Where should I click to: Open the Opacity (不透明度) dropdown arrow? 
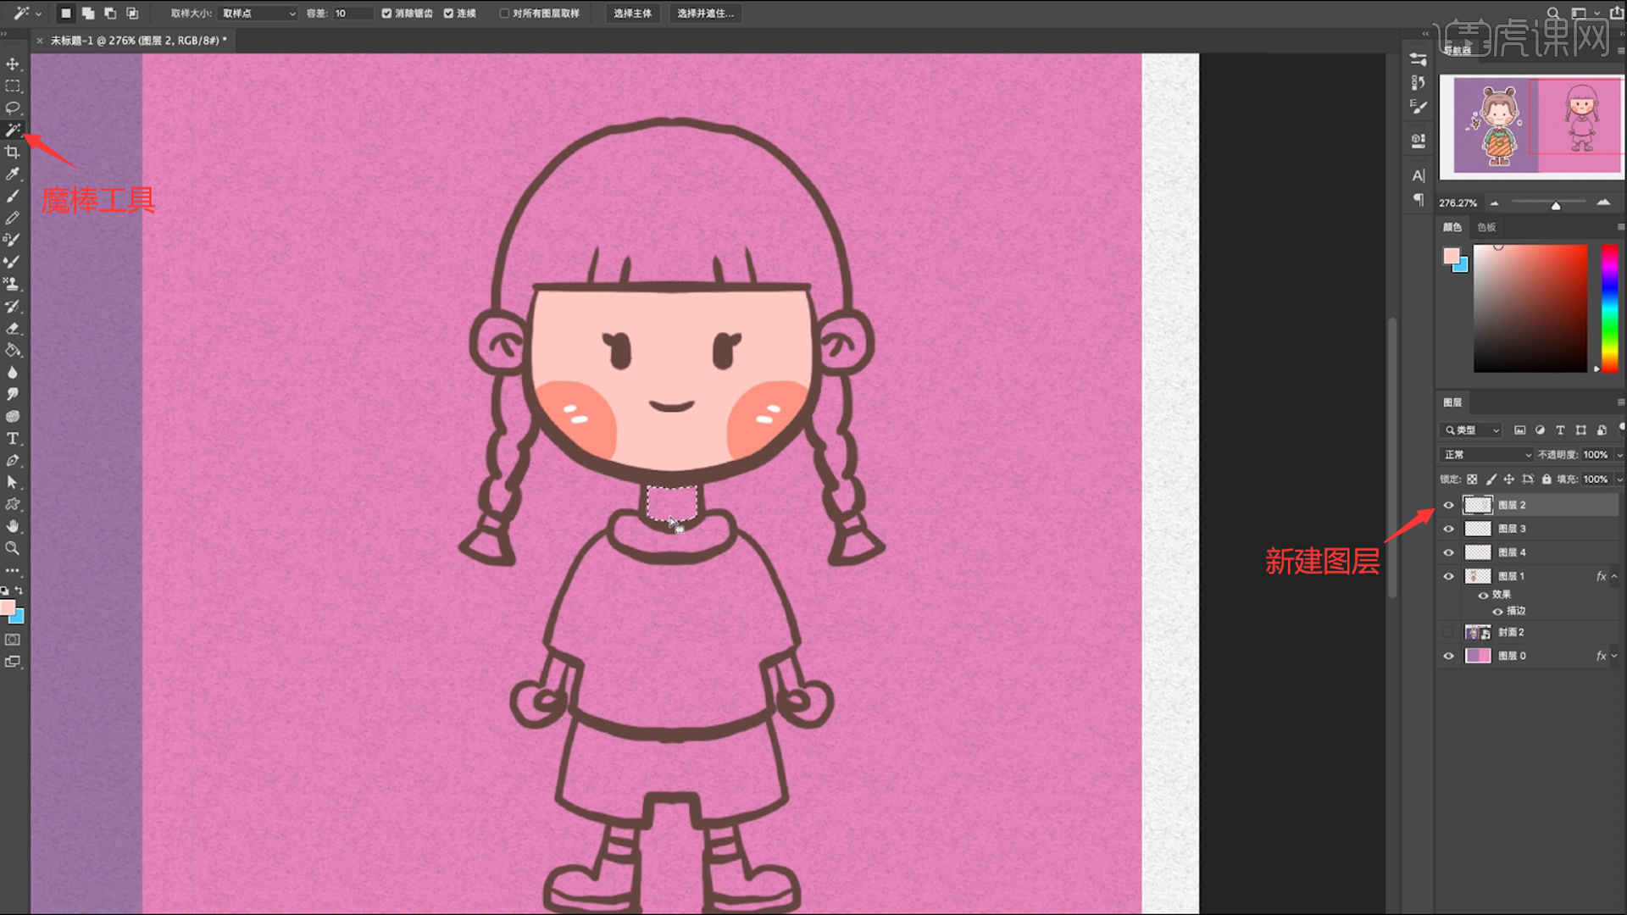pos(1619,455)
